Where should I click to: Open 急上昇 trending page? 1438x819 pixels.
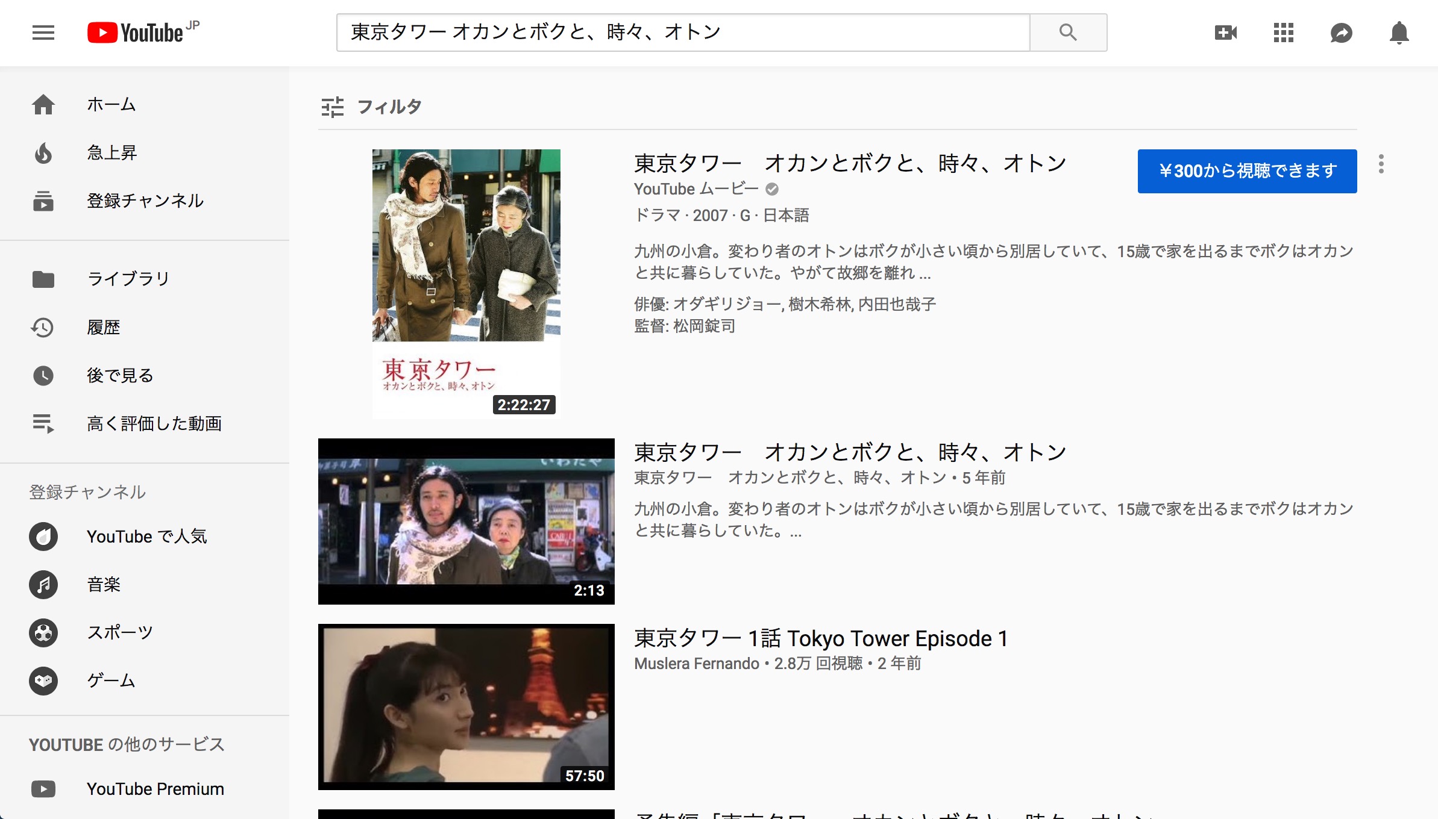coord(112,153)
